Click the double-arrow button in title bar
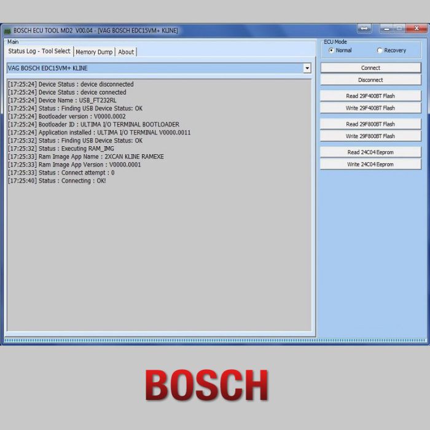Screen dimensions: 430x430 [364, 28]
